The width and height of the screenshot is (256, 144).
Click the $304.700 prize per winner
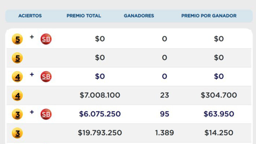(219, 95)
